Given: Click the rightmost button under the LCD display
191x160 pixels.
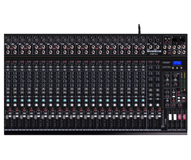Looking at the screenshot, I should point(181,68).
